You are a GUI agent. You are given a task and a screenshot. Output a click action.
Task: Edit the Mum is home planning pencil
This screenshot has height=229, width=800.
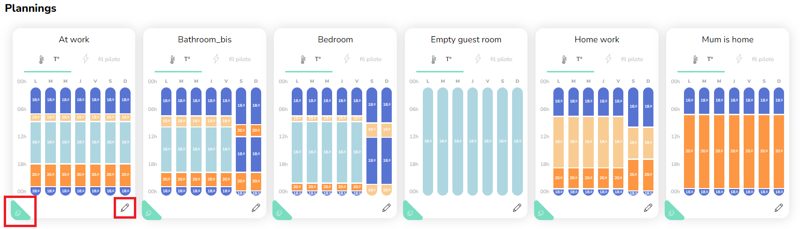click(779, 207)
